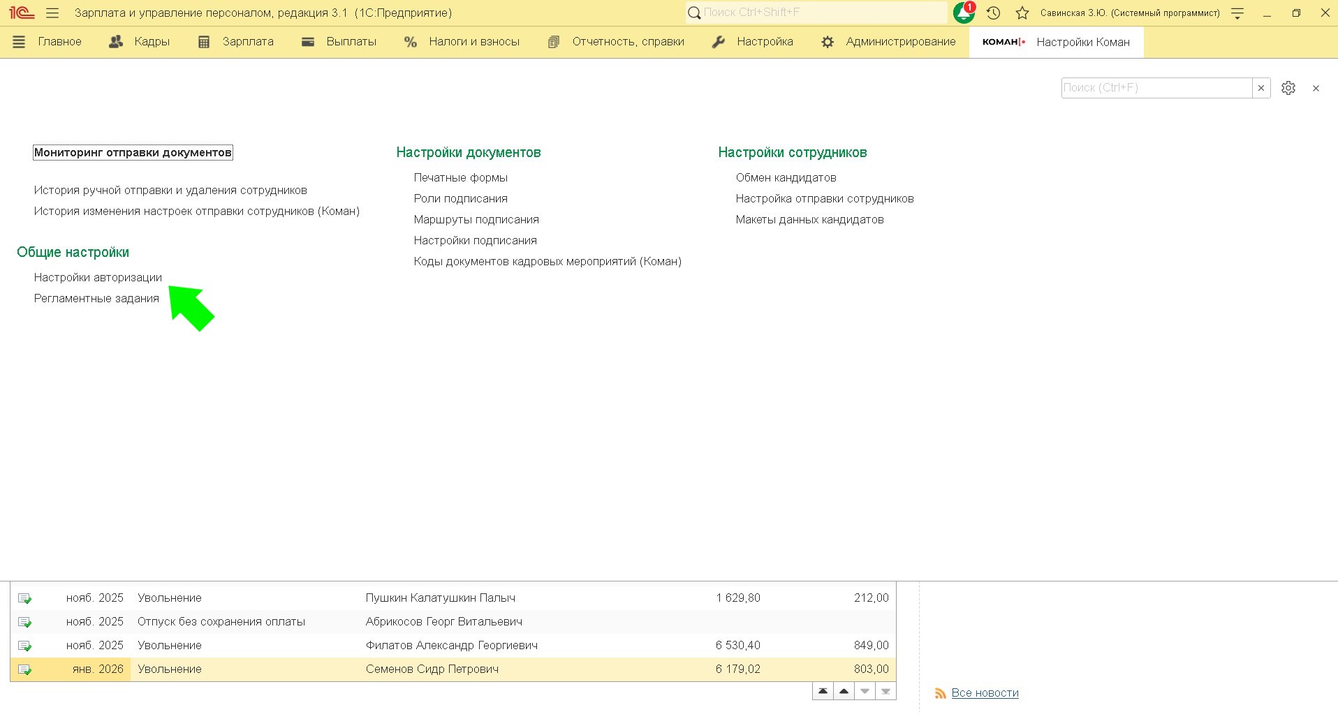1338x719 pixels.
Task: Open the notifications bell icon
Action: click(964, 13)
